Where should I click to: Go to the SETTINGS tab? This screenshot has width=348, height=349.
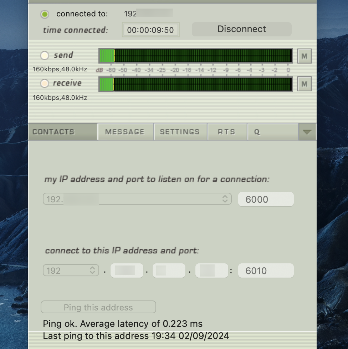click(x=180, y=132)
